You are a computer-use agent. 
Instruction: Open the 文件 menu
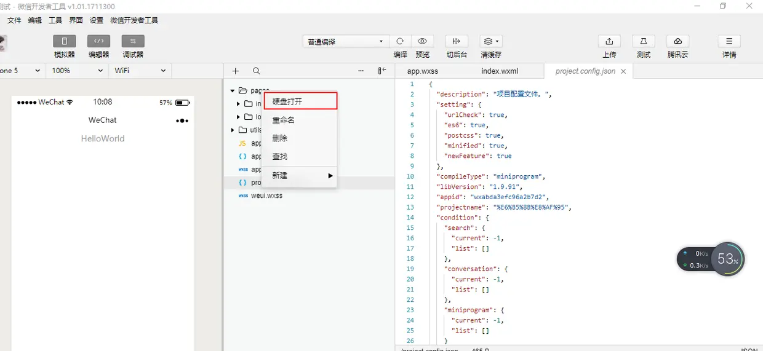pyautogui.click(x=14, y=20)
